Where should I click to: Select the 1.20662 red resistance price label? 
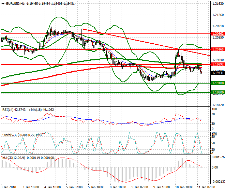click(x=217, y=34)
